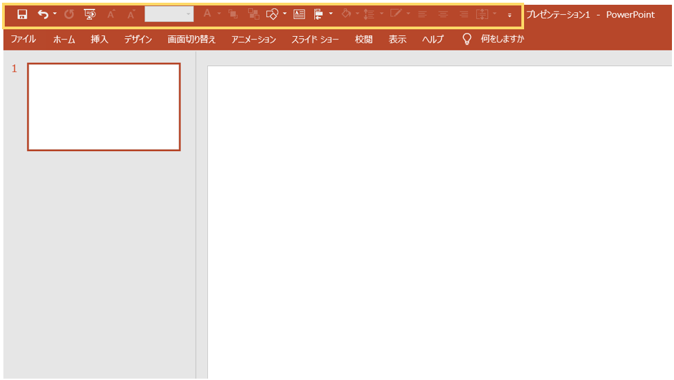Switch to the デザイン tab

(138, 39)
